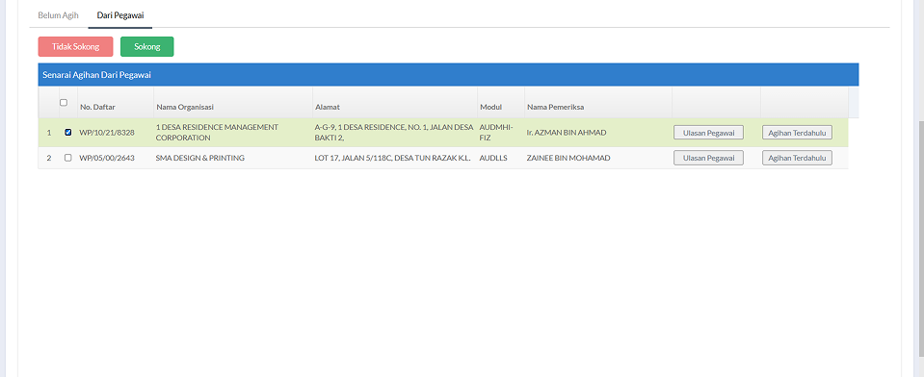Click the red Tidak Sokong button

point(75,46)
